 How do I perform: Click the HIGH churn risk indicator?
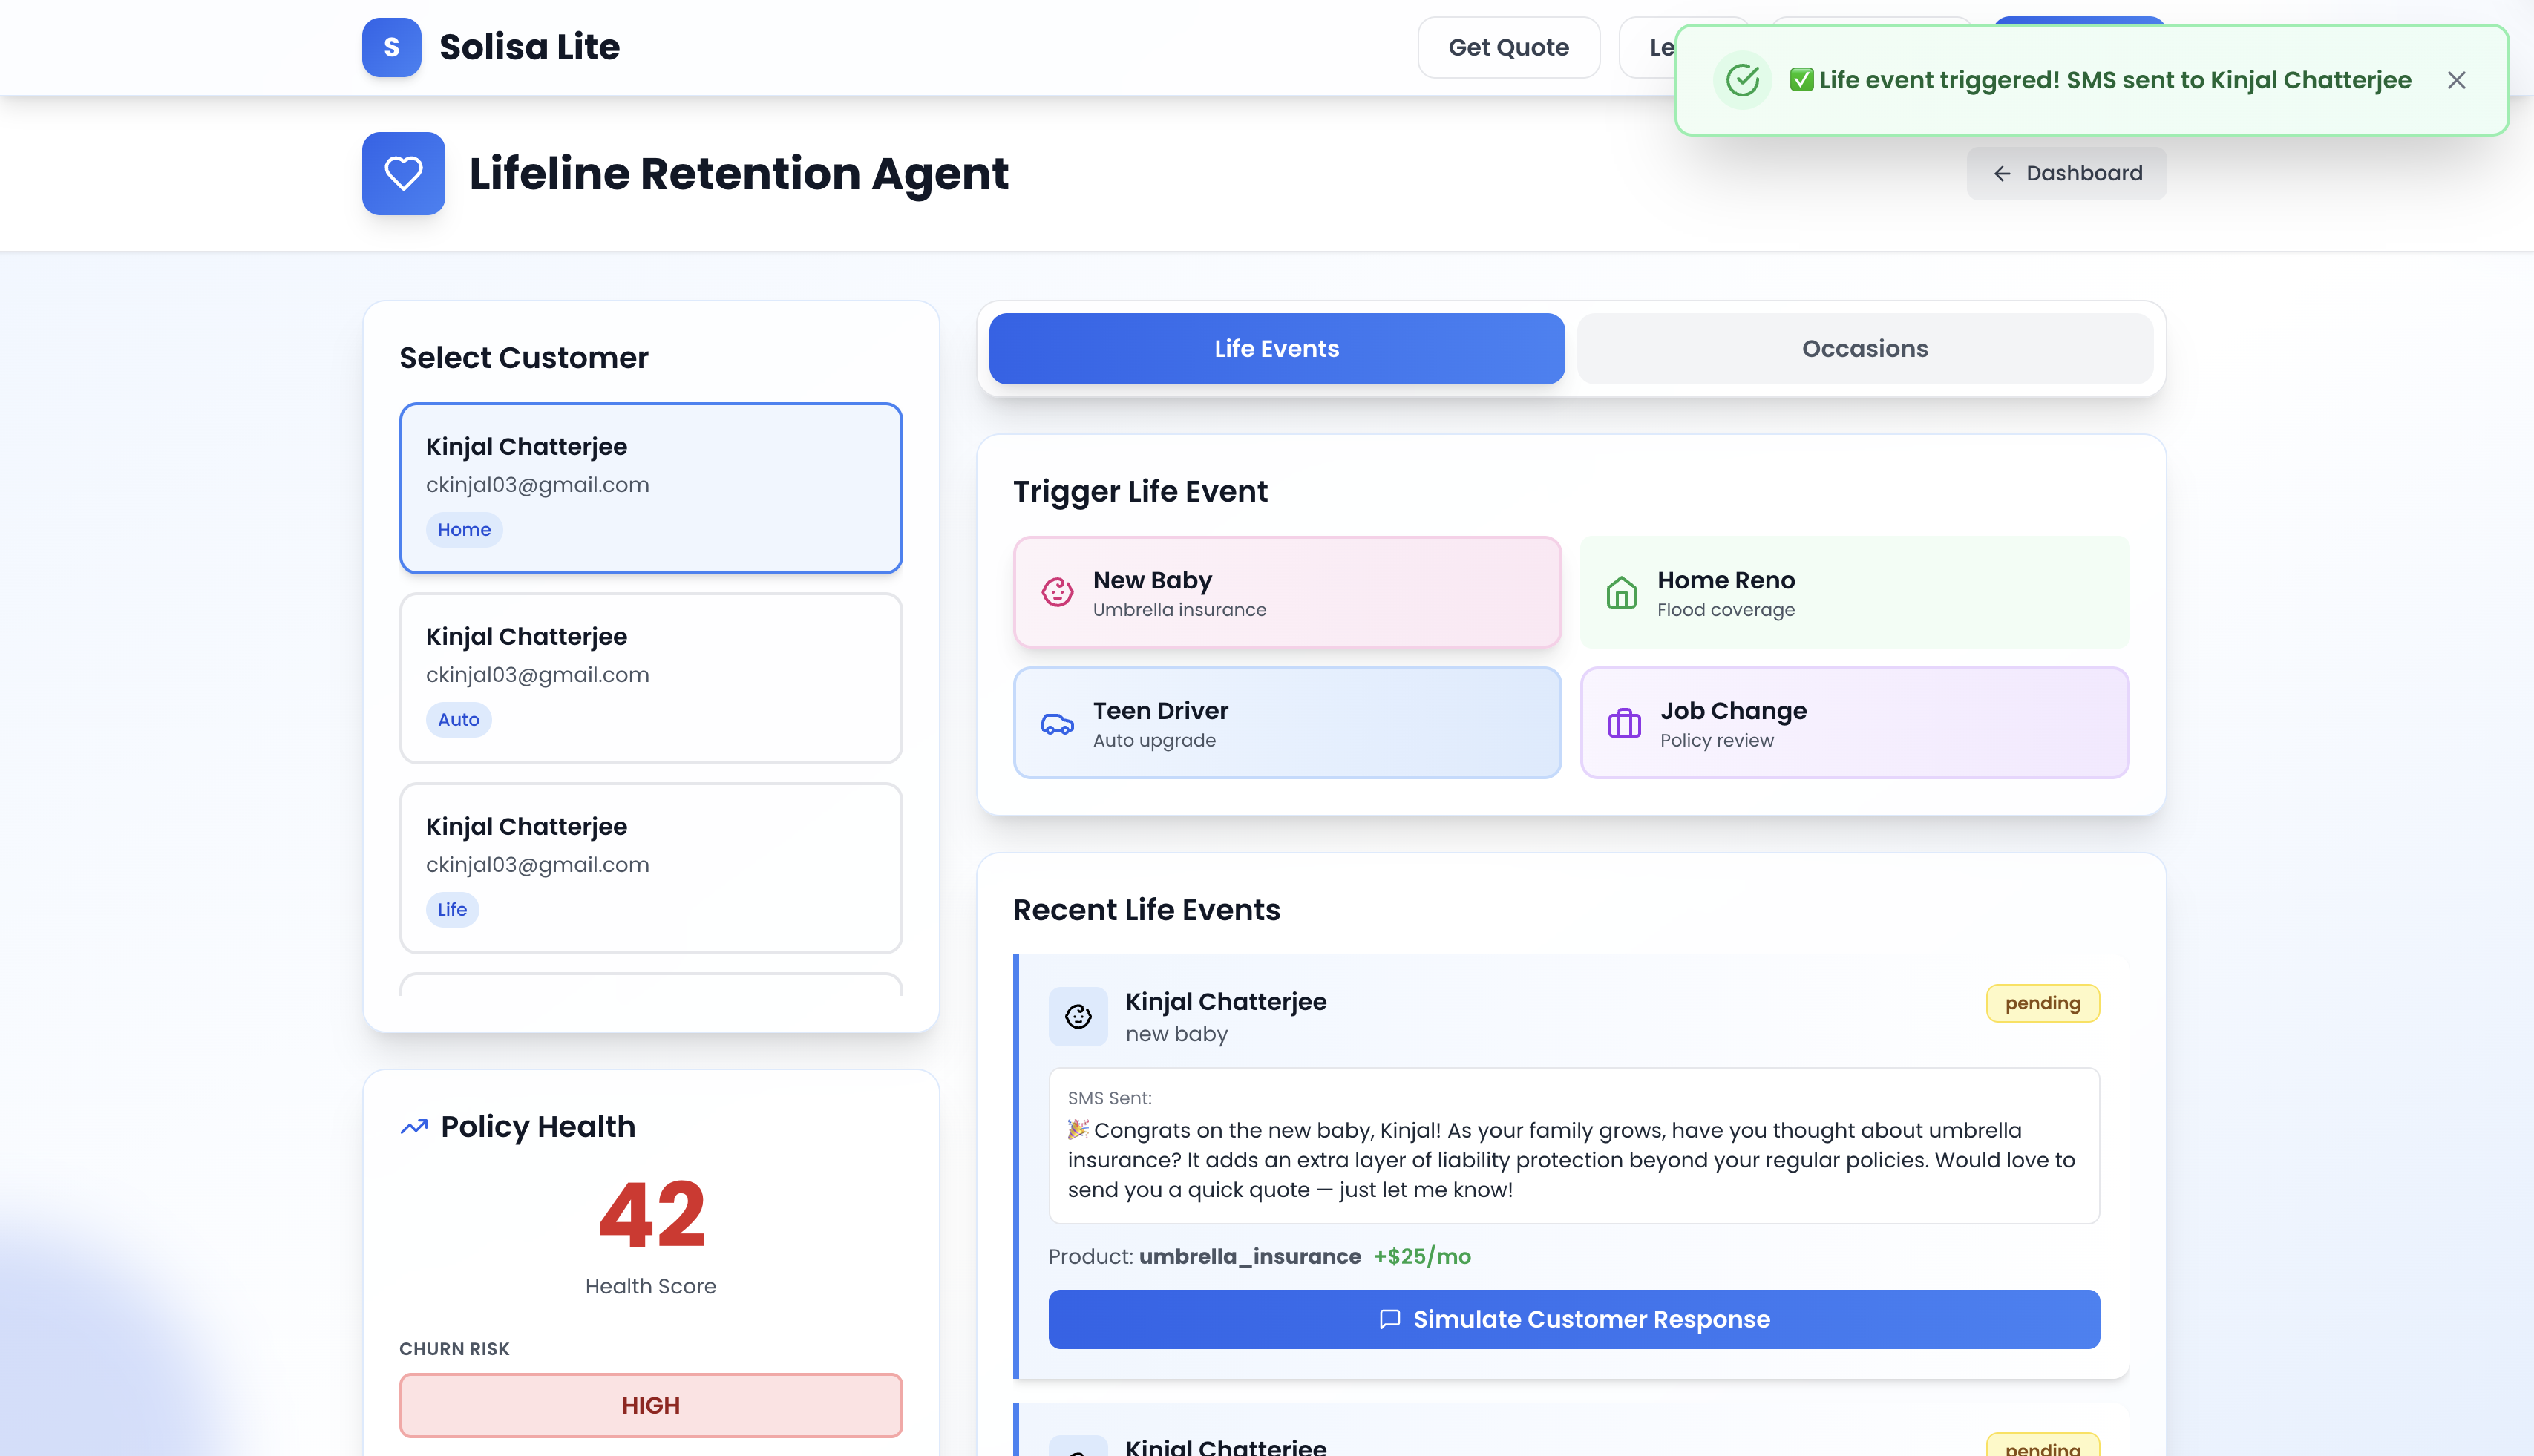pos(650,1404)
